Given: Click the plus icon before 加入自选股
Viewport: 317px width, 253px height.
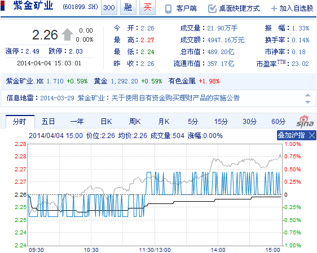Looking at the screenshot, I should (274, 8).
